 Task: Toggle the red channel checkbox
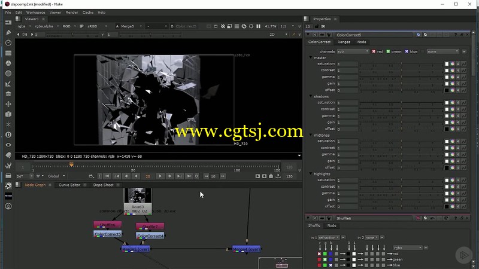click(x=374, y=51)
